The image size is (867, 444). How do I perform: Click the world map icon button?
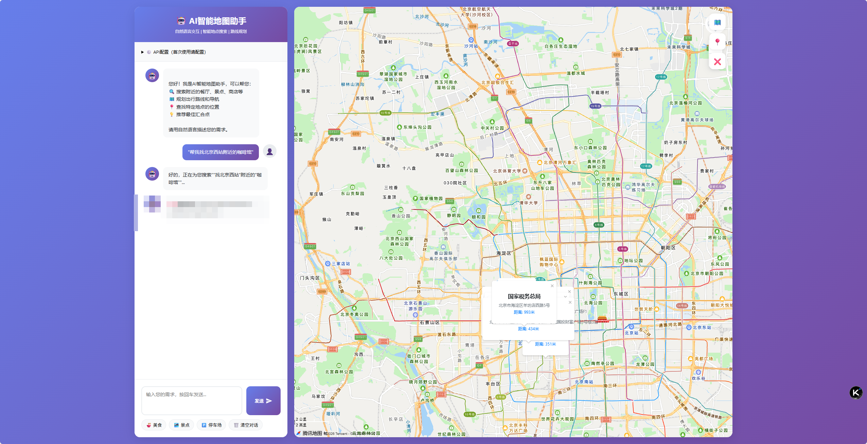tap(717, 23)
